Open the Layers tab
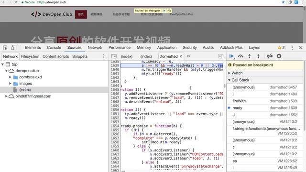 click(254, 48)
